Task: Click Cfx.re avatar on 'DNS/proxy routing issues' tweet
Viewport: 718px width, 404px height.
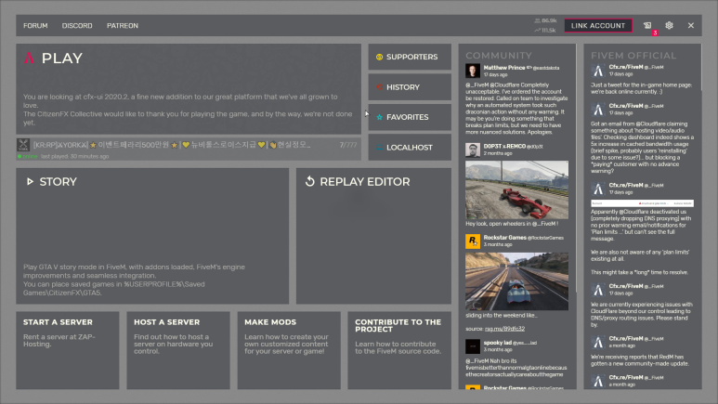Action: [x=598, y=290]
